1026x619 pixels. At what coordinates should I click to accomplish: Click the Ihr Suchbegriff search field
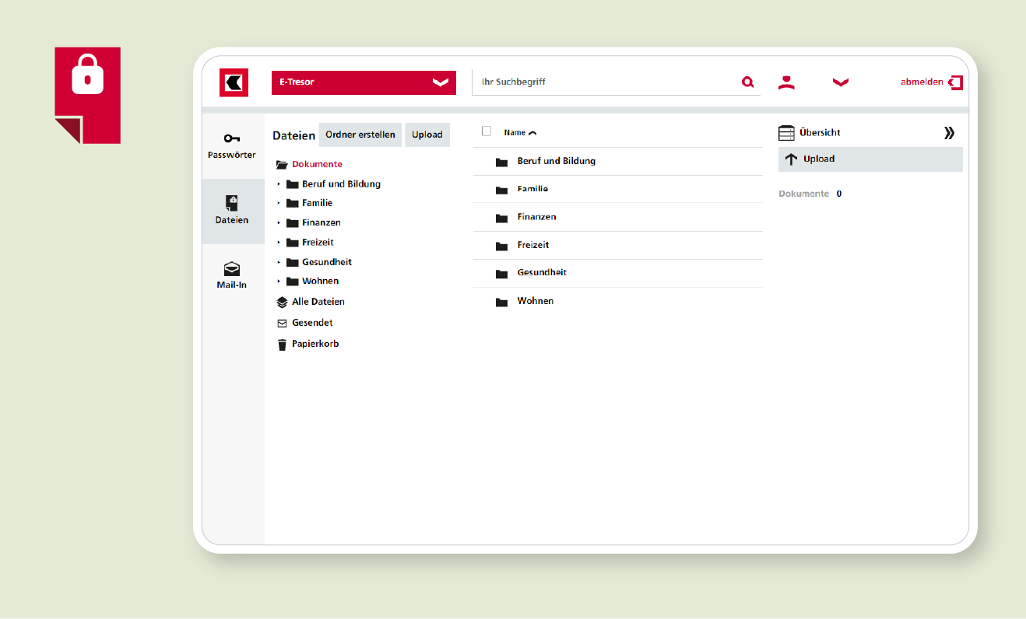coord(603,82)
